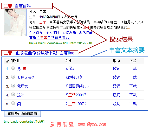The image size is (156, 127).
Task: Play the song 愿 in row 1
Action: [x=13, y=68]
